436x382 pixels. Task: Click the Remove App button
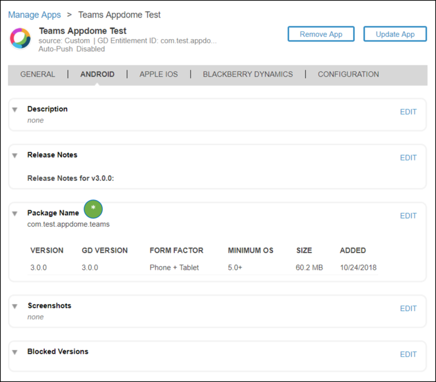(321, 34)
